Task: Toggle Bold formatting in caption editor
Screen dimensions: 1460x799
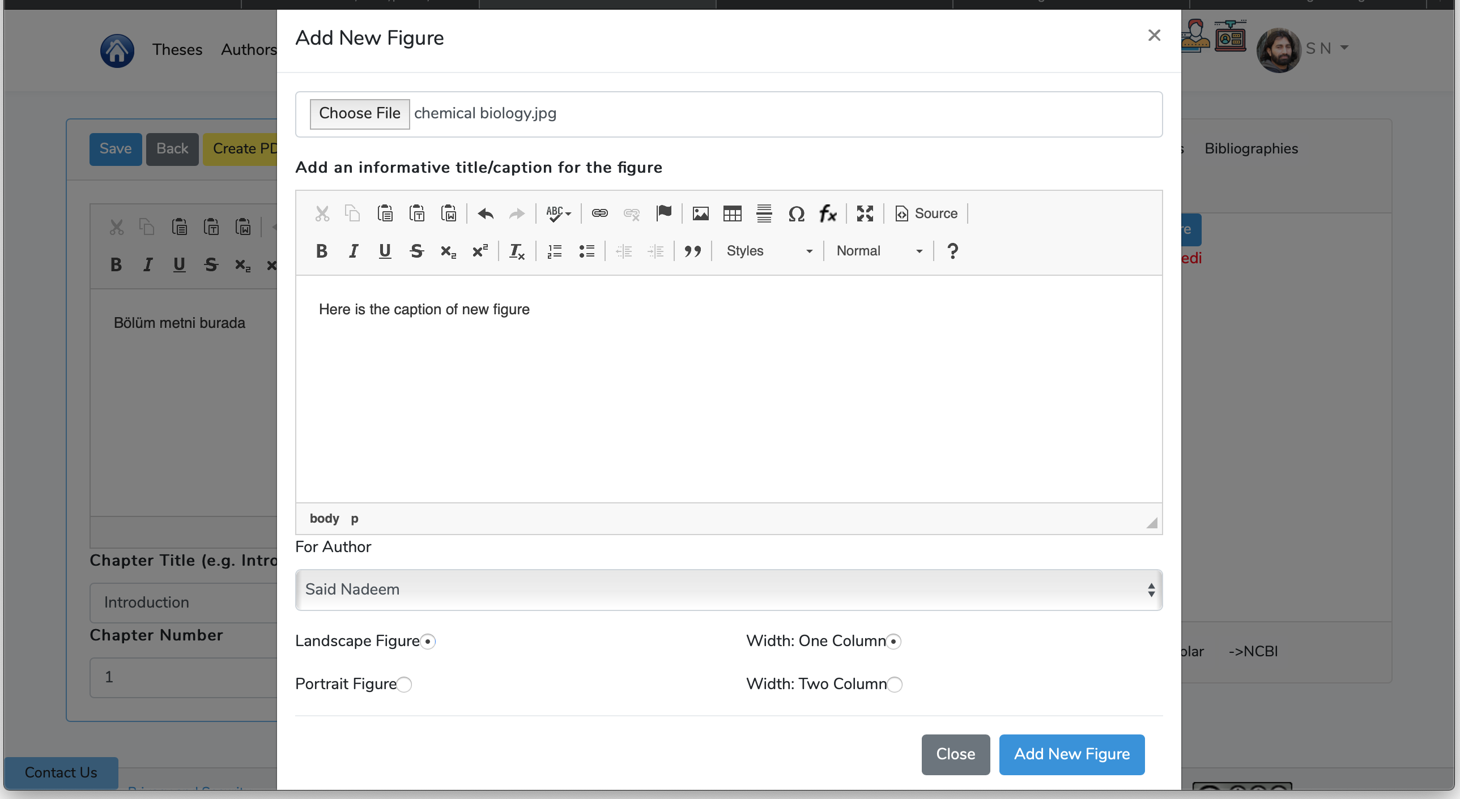Action: pos(321,251)
